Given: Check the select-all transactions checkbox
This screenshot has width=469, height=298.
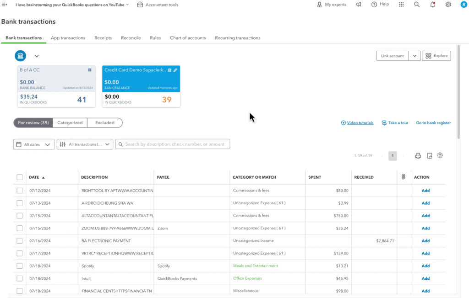Looking at the screenshot, I should click(19, 177).
